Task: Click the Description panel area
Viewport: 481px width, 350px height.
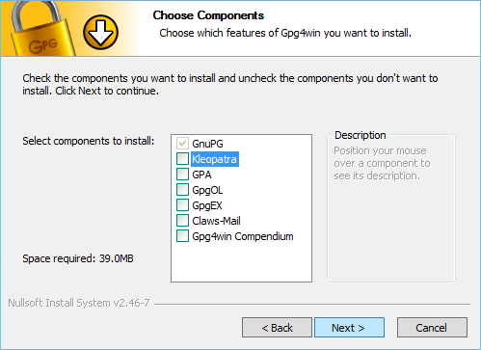Action: [391, 207]
